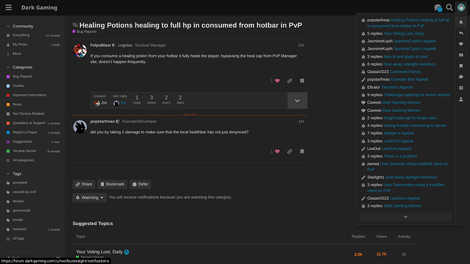Open suggested topic Your Voting Loot, Daily
Image resolution: width=470 pixels, height=264 pixels.
pos(99,252)
